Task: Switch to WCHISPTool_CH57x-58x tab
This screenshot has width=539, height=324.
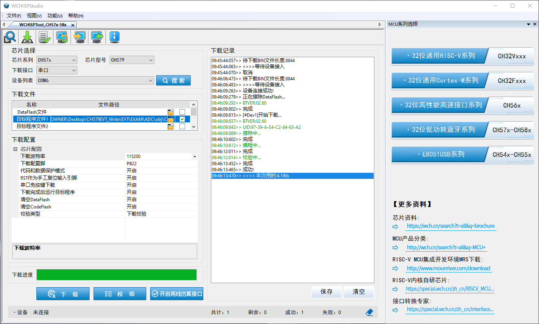Action: (x=43, y=25)
